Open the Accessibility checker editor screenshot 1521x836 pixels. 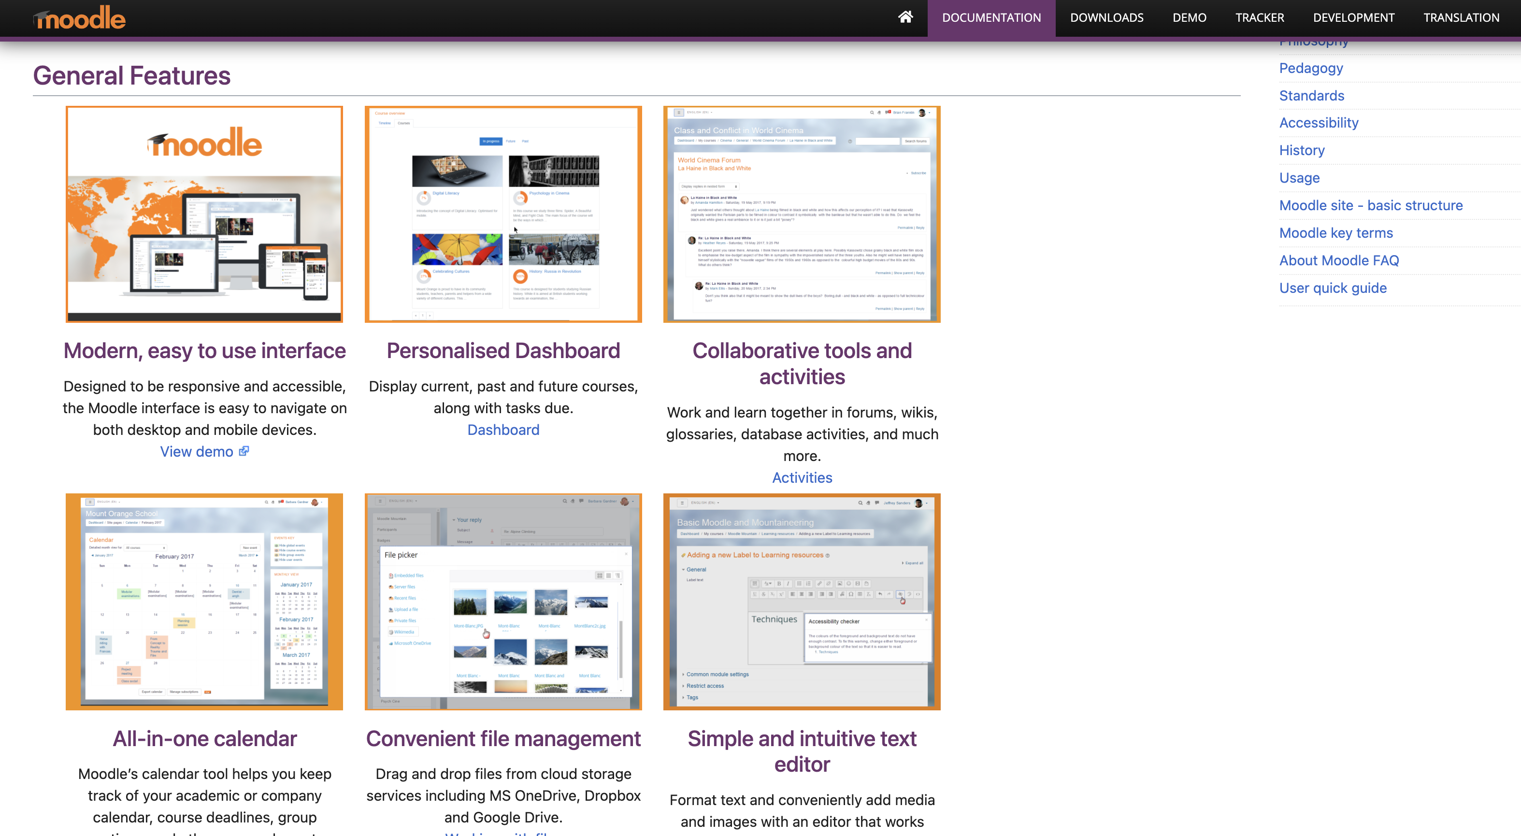802,602
